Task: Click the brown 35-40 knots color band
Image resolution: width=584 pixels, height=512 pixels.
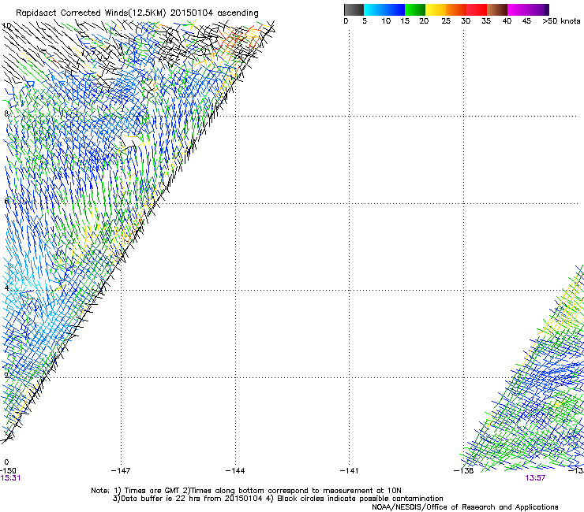Action: pos(497,9)
